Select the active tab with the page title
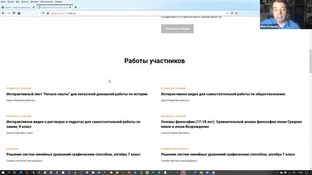This screenshot has height=175, width=312. click(x=55, y=7)
